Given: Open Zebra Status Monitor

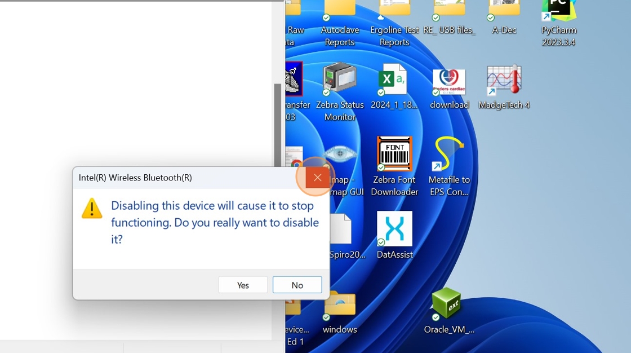Looking at the screenshot, I should click(340, 92).
